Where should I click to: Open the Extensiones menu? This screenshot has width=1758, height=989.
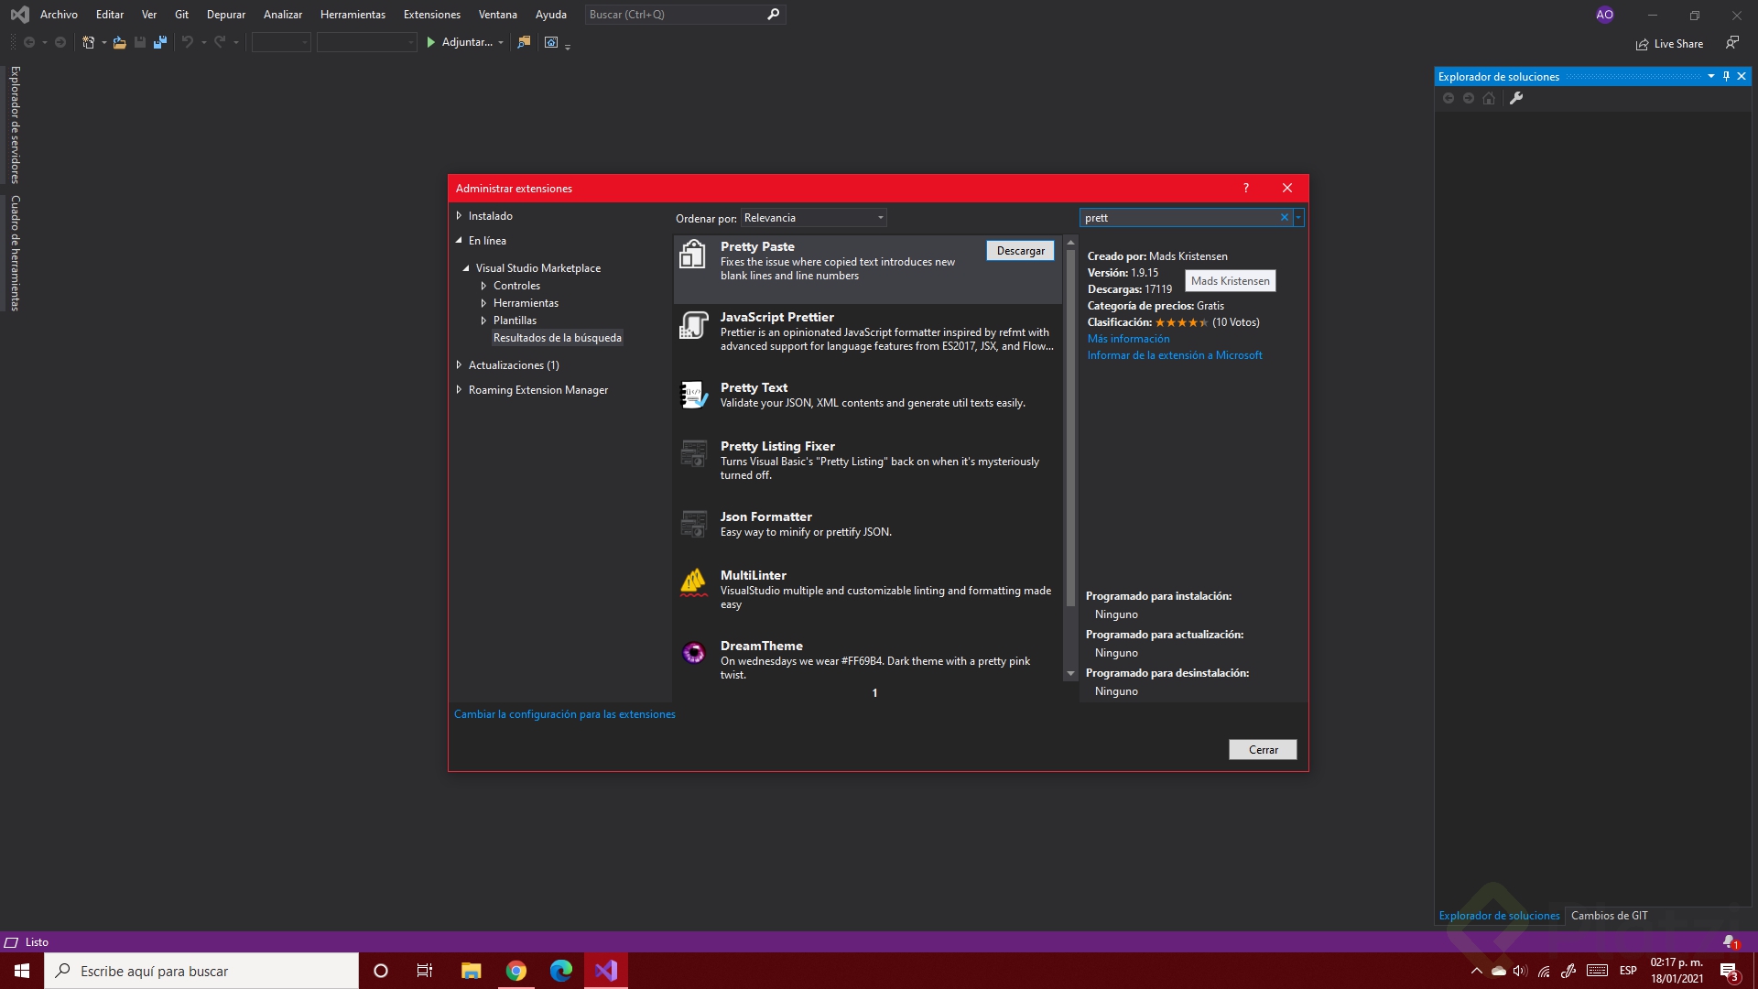pos(432,15)
